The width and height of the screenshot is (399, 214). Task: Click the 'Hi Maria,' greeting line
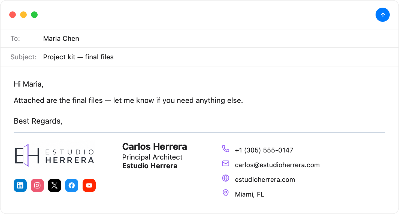pos(29,84)
